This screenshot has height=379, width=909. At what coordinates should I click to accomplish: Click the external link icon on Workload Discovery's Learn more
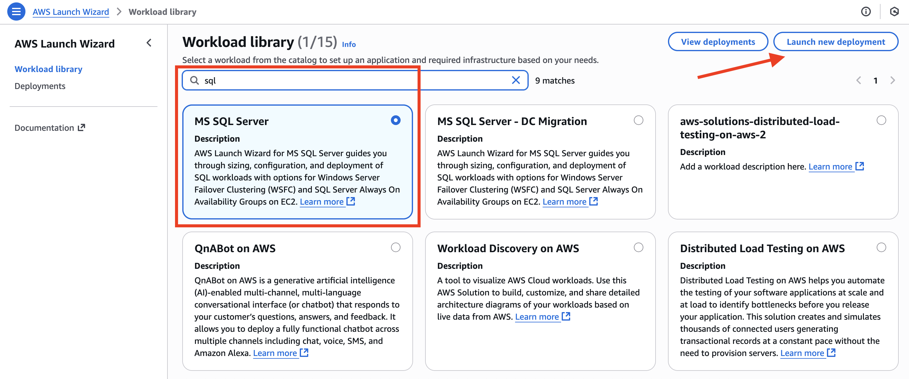[566, 317]
